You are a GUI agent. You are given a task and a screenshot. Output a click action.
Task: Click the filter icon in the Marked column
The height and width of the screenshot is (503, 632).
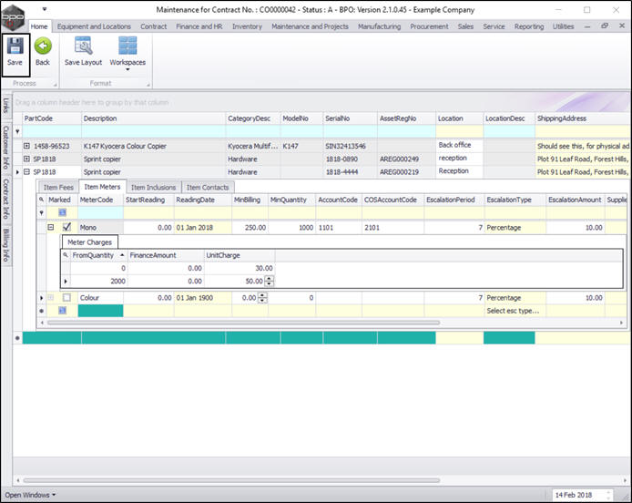pyautogui.click(x=63, y=212)
